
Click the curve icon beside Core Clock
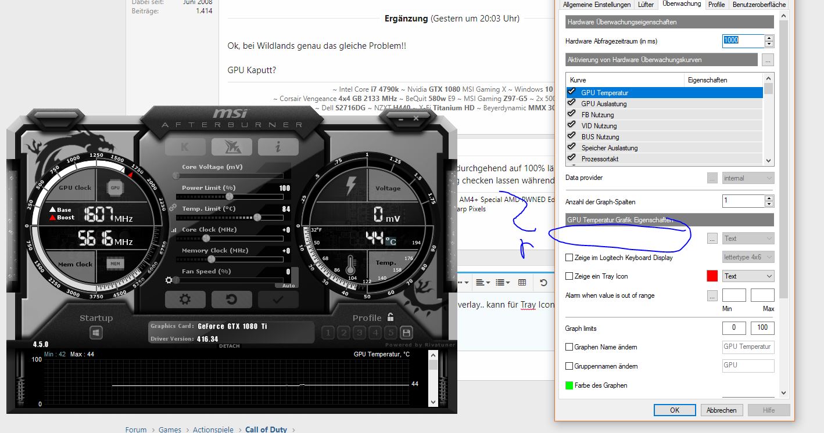(x=173, y=230)
